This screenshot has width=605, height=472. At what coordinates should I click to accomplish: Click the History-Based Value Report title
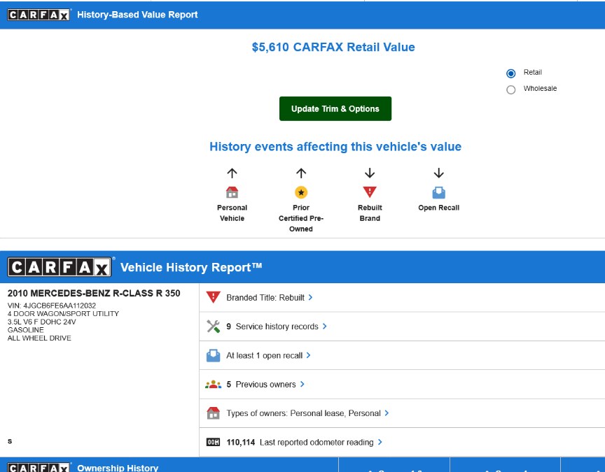pos(137,15)
